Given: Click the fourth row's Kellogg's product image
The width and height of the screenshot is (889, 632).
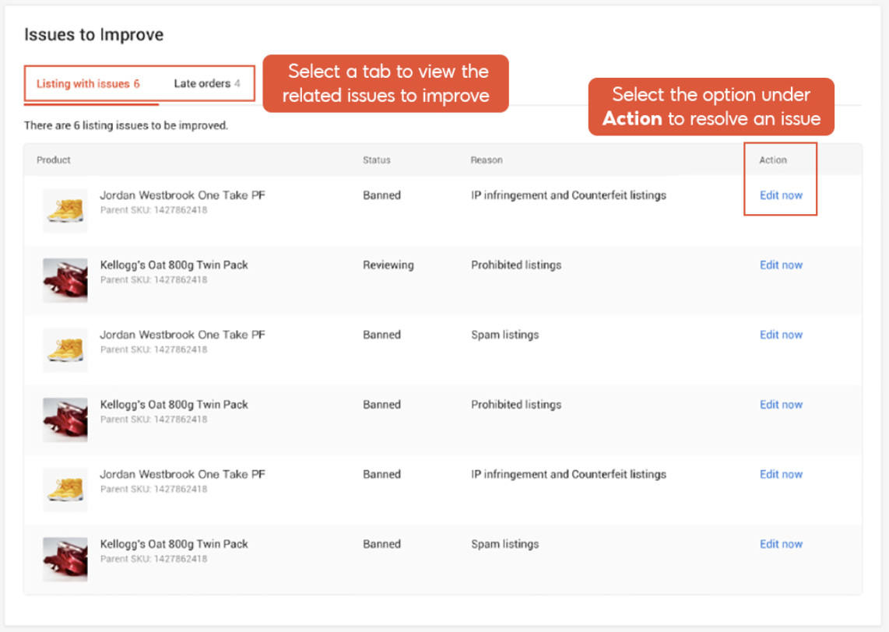Looking at the screenshot, I should (x=65, y=420).
